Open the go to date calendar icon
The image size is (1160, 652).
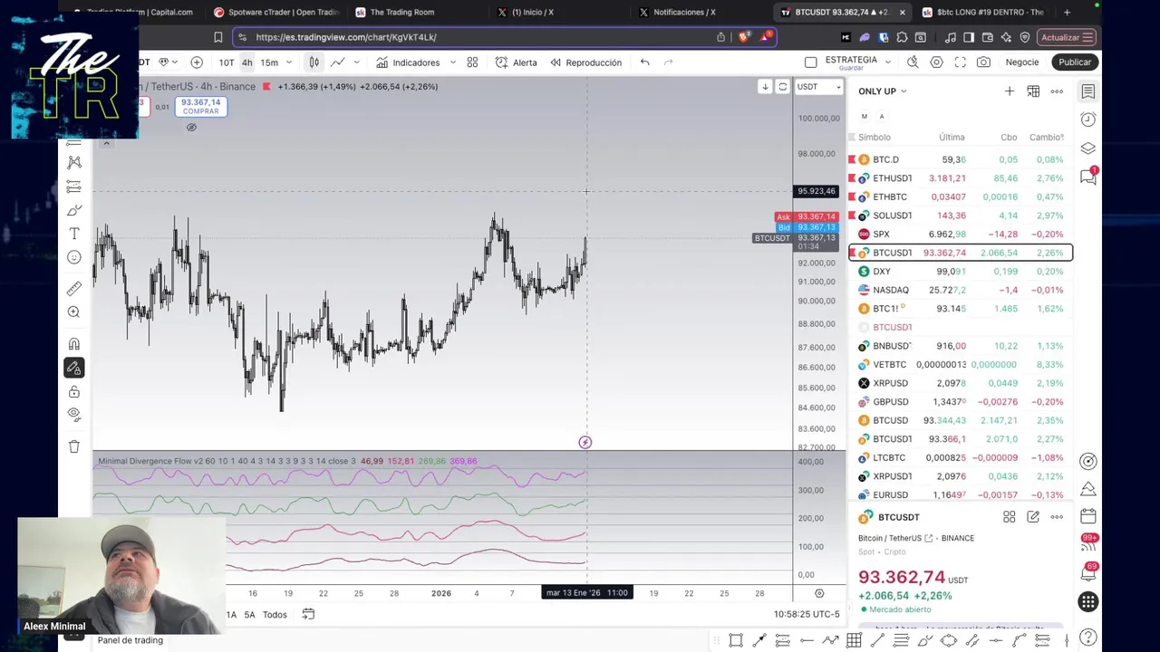[308, 615]
